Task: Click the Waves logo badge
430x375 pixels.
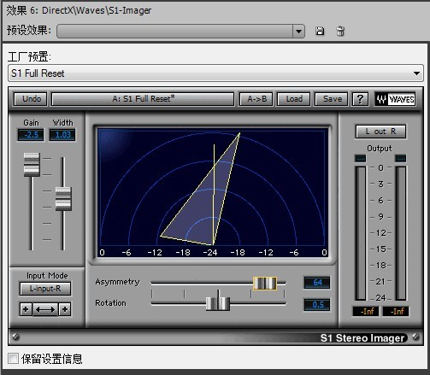Action: coord(395,99)
